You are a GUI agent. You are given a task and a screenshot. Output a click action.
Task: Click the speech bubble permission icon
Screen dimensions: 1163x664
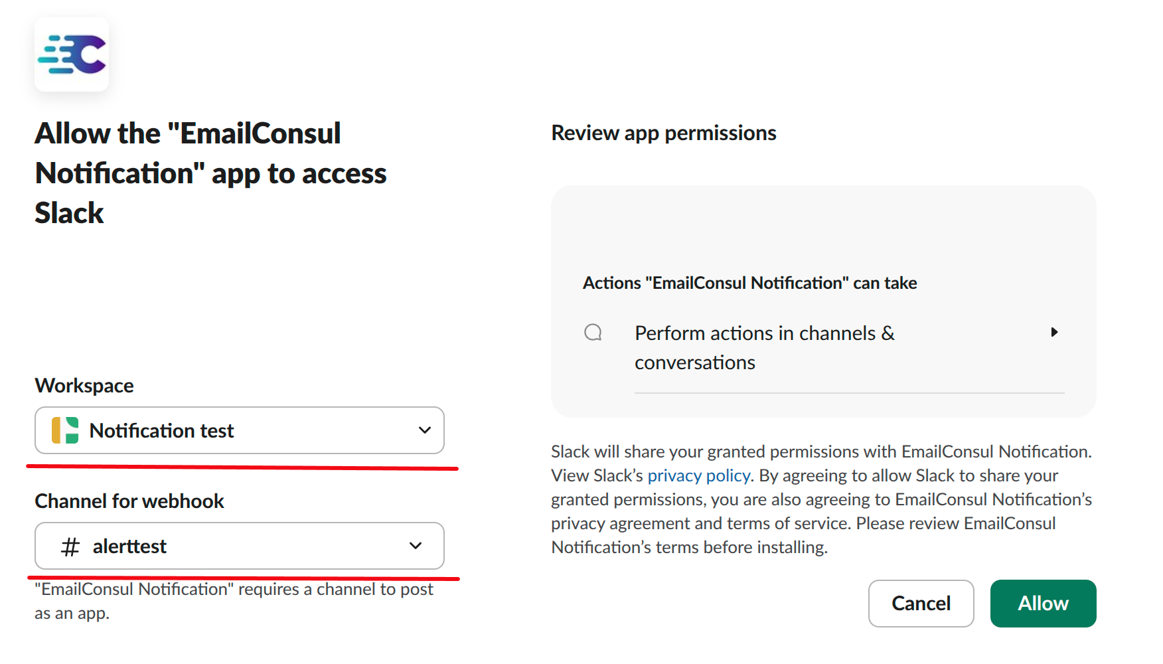click(x=593, y=332)
